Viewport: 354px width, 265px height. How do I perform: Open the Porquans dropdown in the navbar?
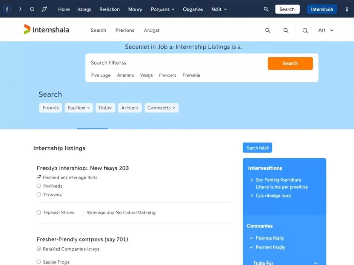click(x=162, y=9)
